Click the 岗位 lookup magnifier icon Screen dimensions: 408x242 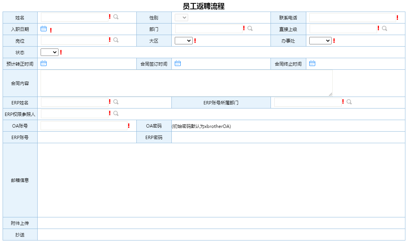click(116, 40)
